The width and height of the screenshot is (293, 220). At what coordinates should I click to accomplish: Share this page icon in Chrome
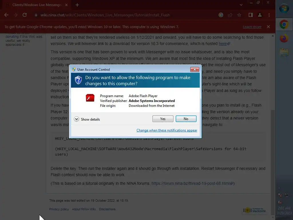[230, 15]
